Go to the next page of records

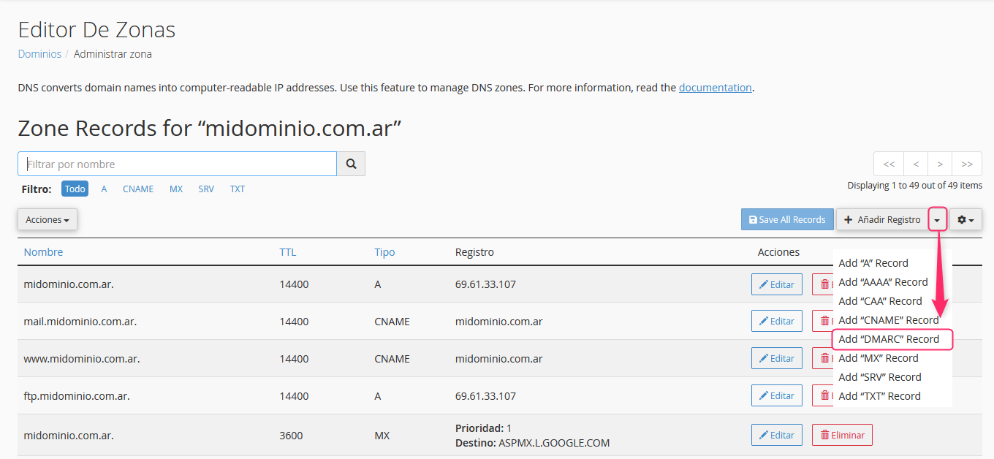(x=940, y=164)
